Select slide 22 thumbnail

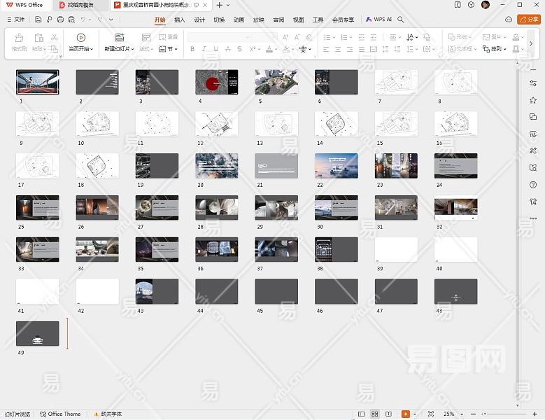(337, 166)
